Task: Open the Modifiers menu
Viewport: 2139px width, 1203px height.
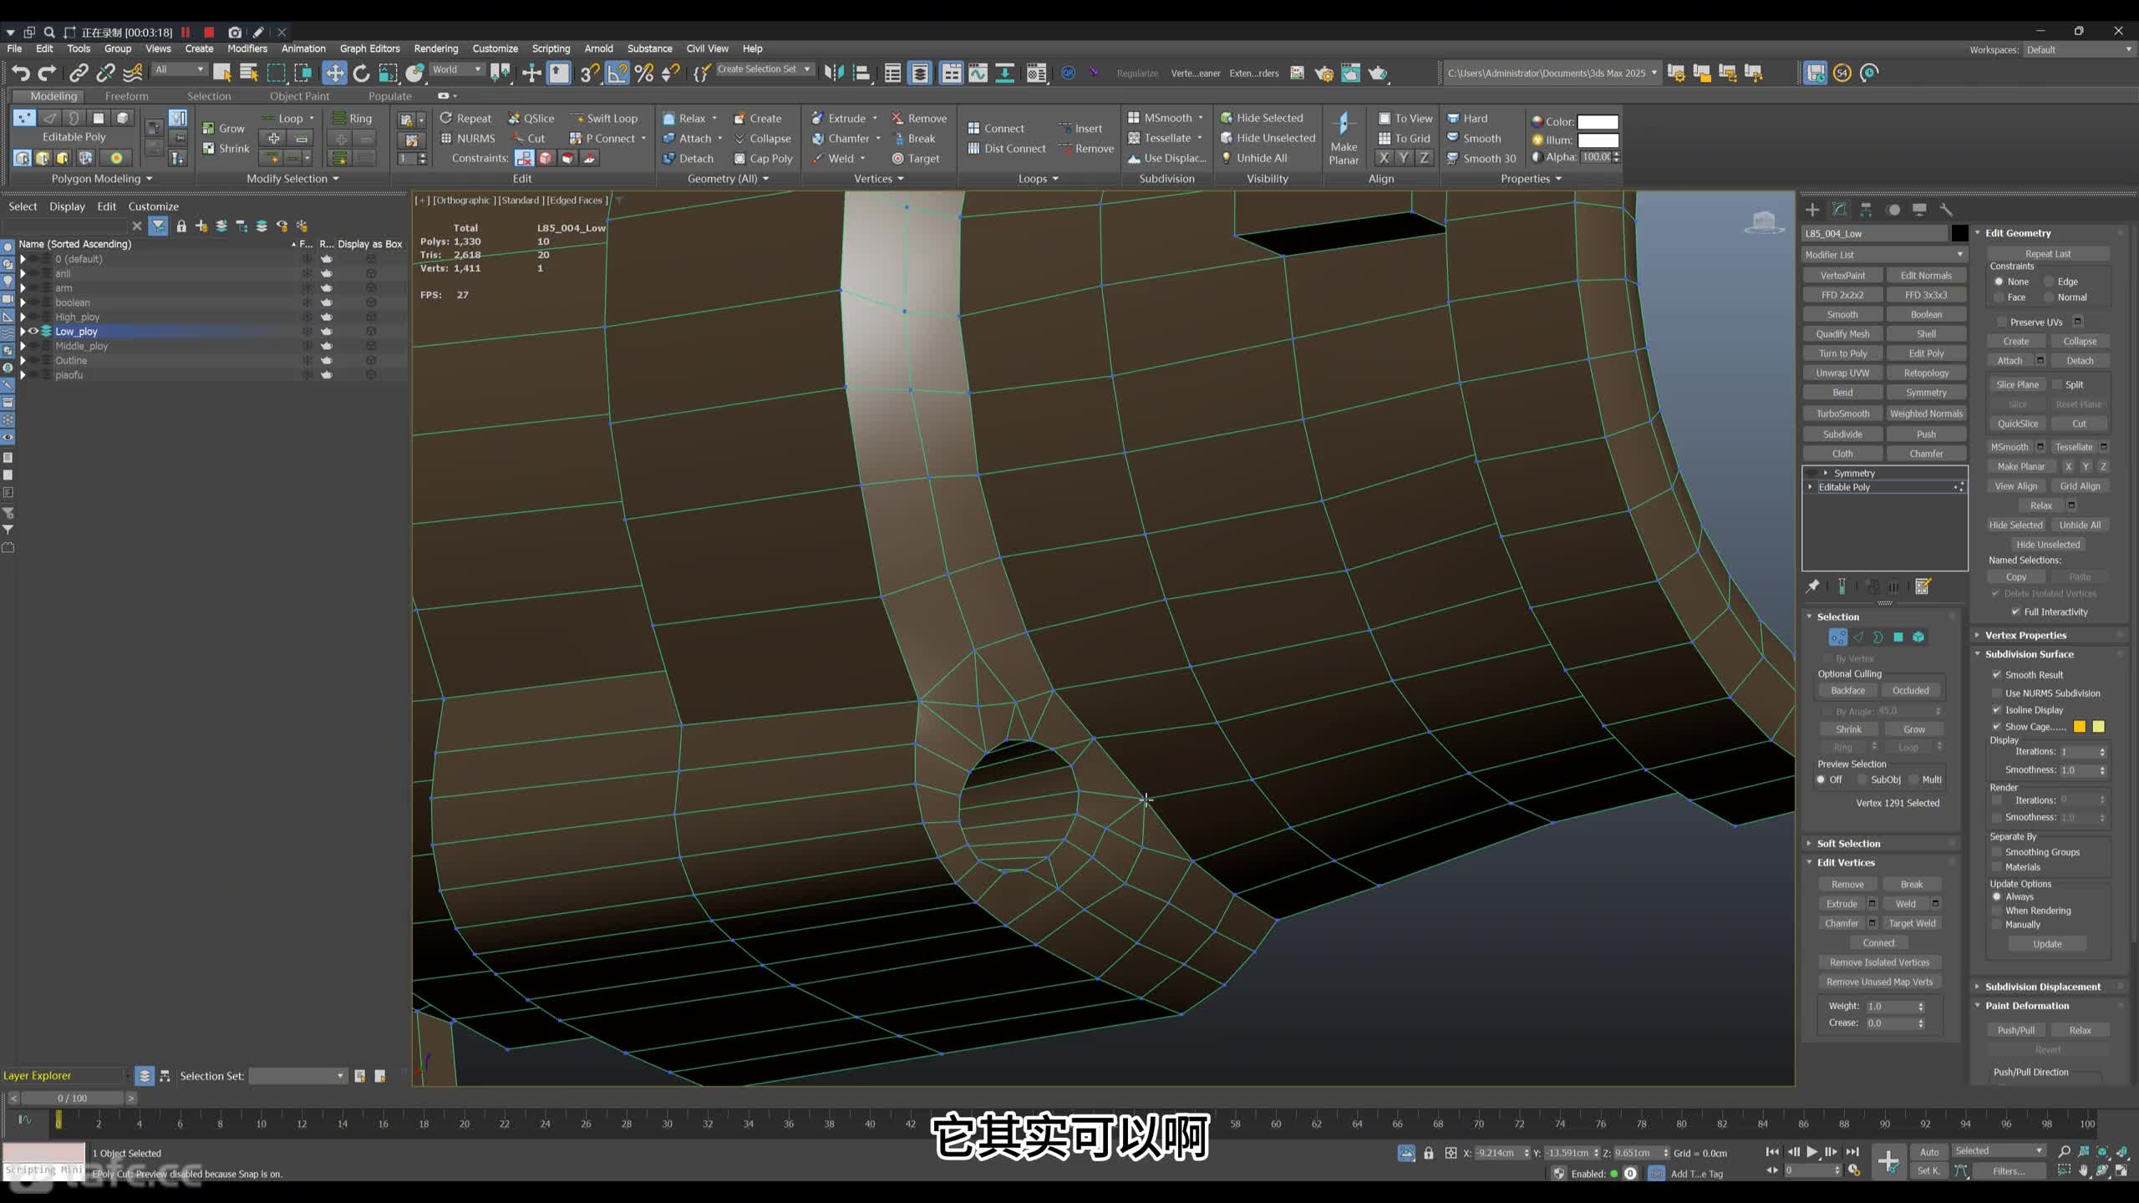Action: pyautogui.click(x=247, y=49)
